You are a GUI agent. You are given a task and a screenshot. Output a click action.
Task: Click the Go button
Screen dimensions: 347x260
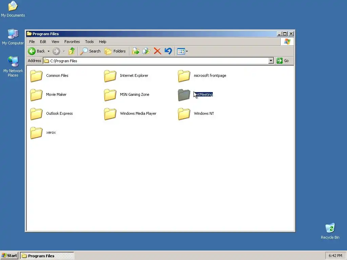(283, 61)
